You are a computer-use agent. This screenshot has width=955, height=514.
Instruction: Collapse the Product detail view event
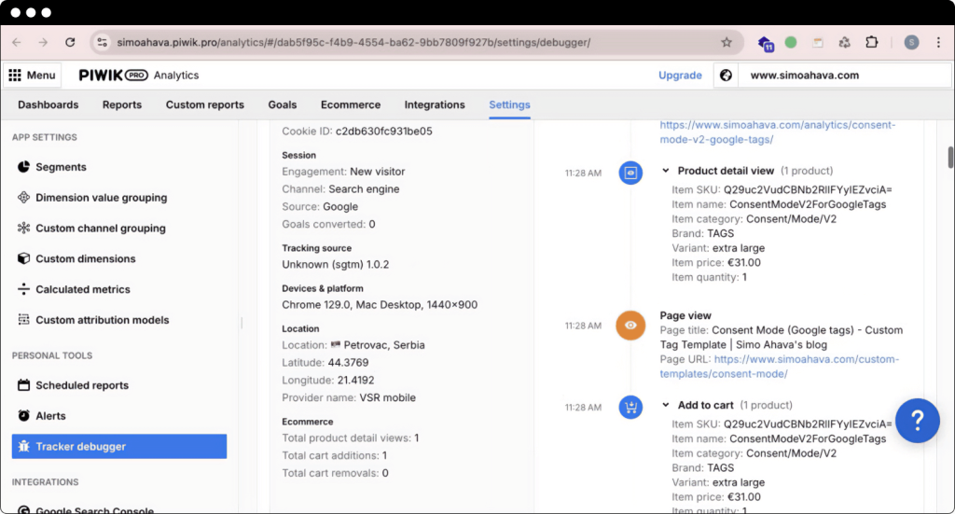pos(666,171)
